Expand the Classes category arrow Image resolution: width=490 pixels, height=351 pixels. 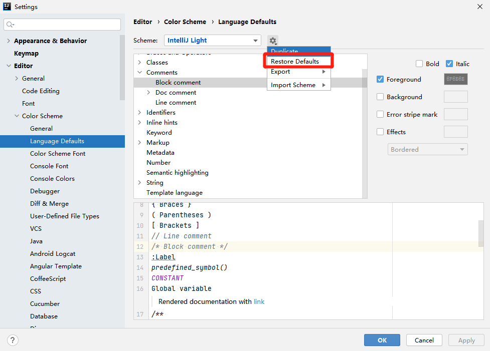[140, 63]
